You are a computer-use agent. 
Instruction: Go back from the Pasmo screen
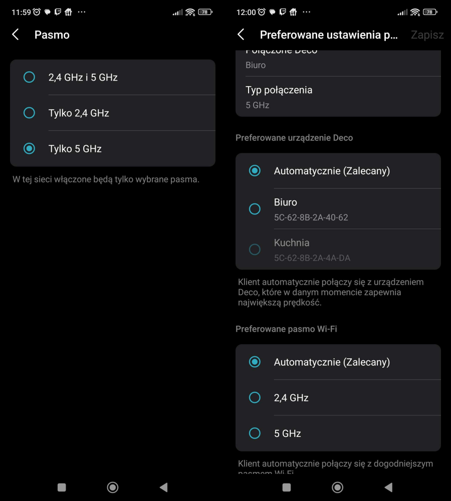coord(16,35)
